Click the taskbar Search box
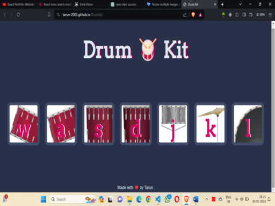This screenshot has width=275, height=206. tap(73, 199)
